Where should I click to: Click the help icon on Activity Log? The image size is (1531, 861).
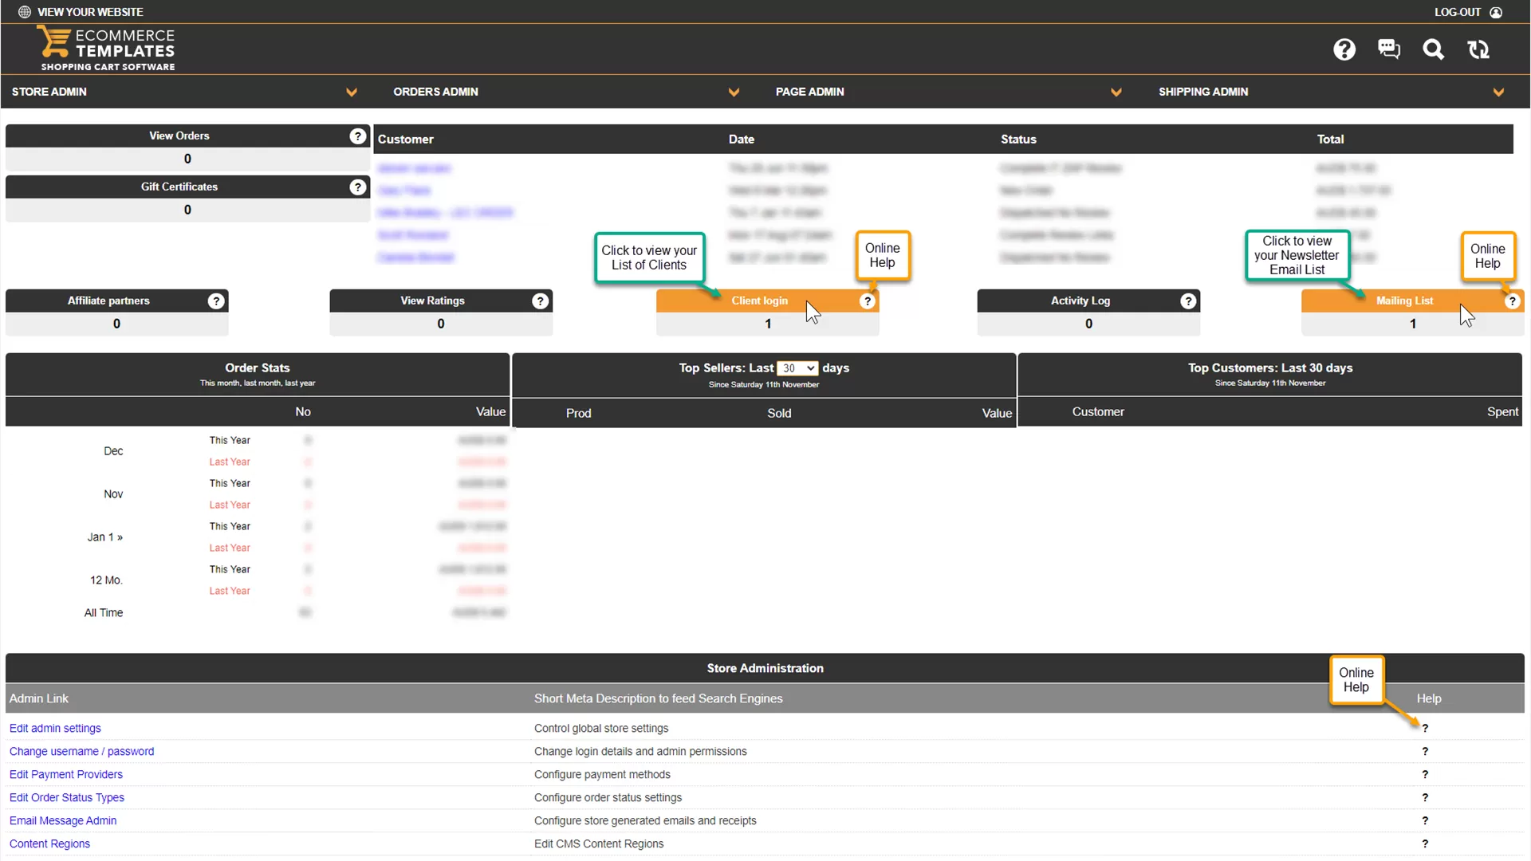[x=1188, y=301]
